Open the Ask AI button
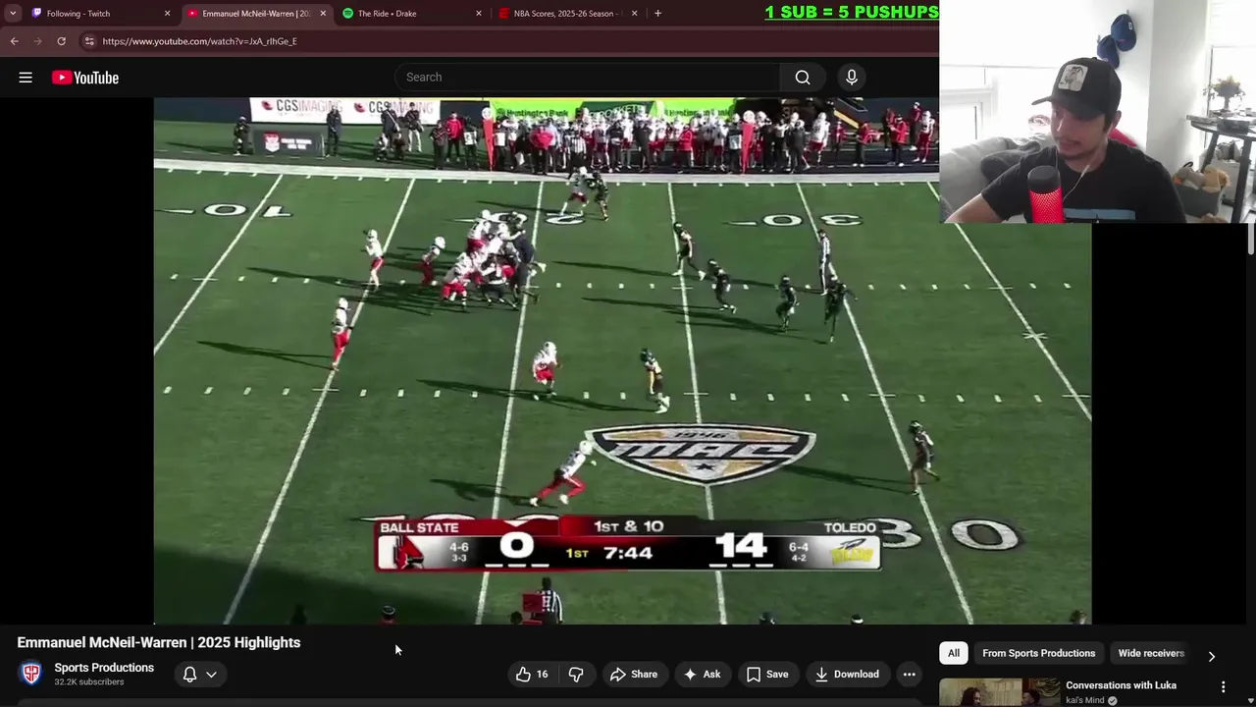Image resolution: width=1256 pixels, height=707 pixels. pyautogui.click(x=703, y=674)
